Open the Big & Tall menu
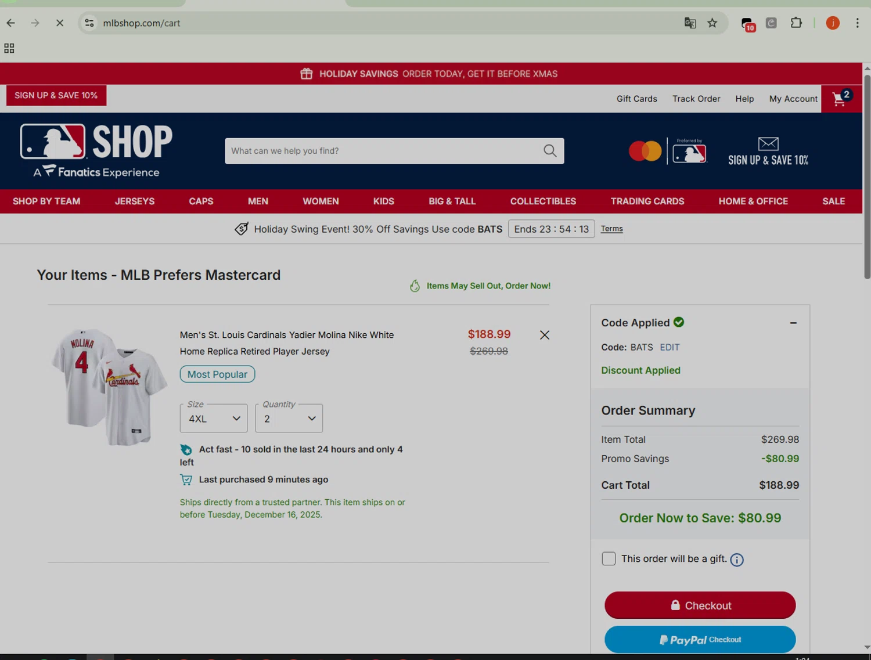 [x=452, y=201]
